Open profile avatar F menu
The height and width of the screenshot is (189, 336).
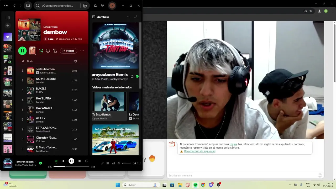pyautogui.click(x=112, y=6)
